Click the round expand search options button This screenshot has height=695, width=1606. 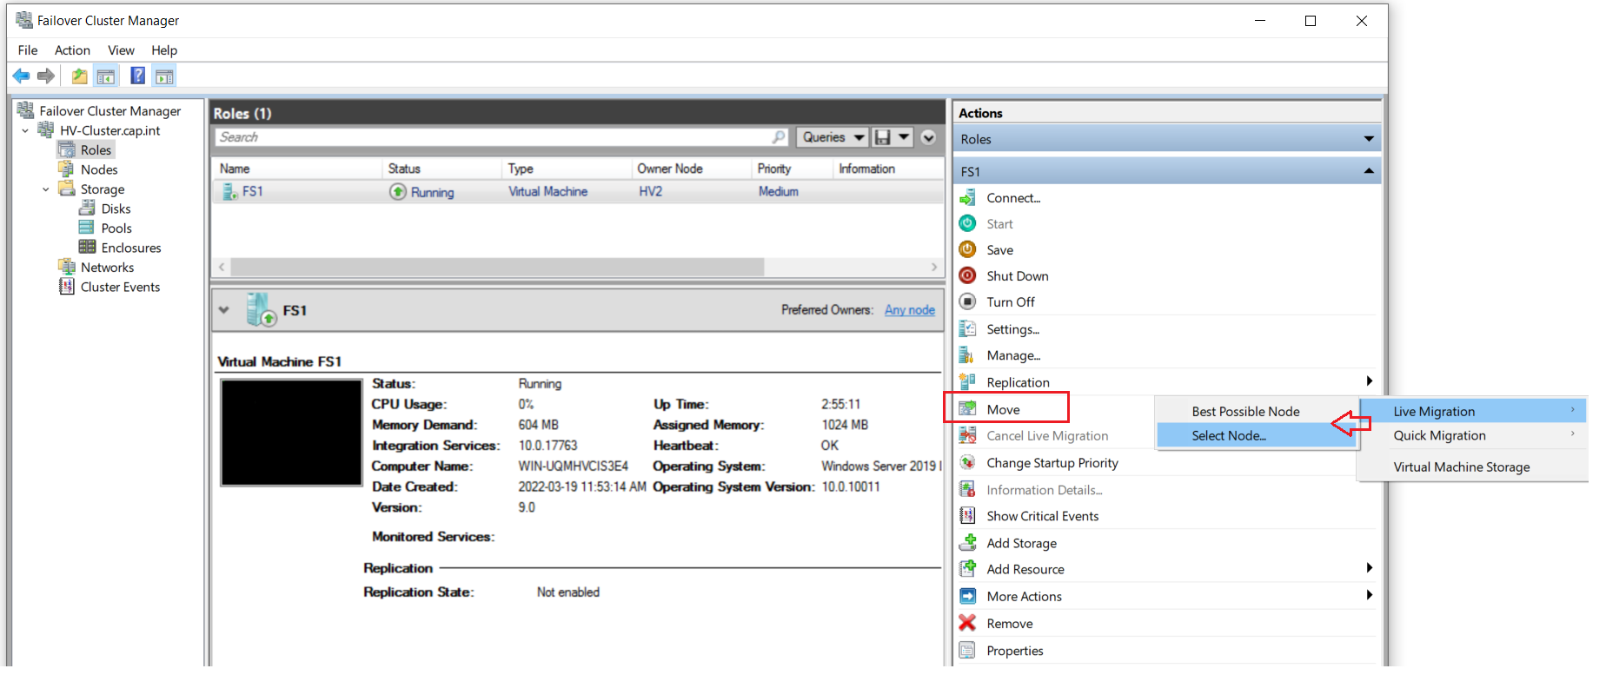coord(928,137)
